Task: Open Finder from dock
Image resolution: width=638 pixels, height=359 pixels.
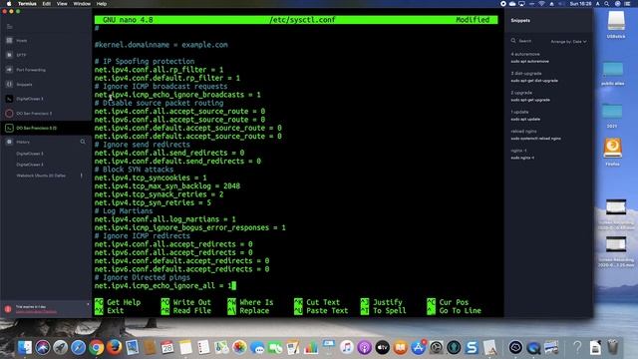Action: click(x=24, y=347)
